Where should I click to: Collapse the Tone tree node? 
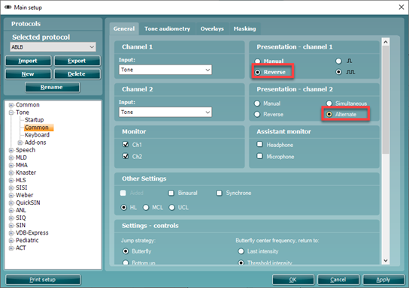(11, 112)
